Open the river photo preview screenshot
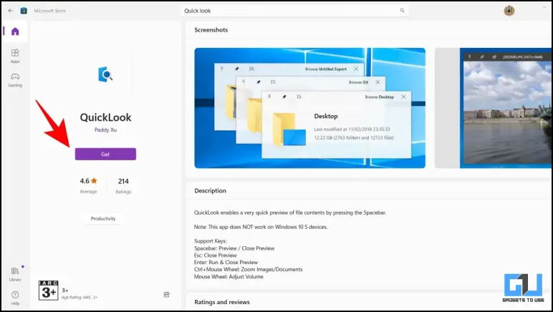 click(x=494, y=108)
